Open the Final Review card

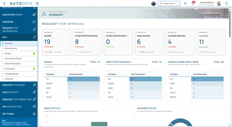[x=149, y=42]
